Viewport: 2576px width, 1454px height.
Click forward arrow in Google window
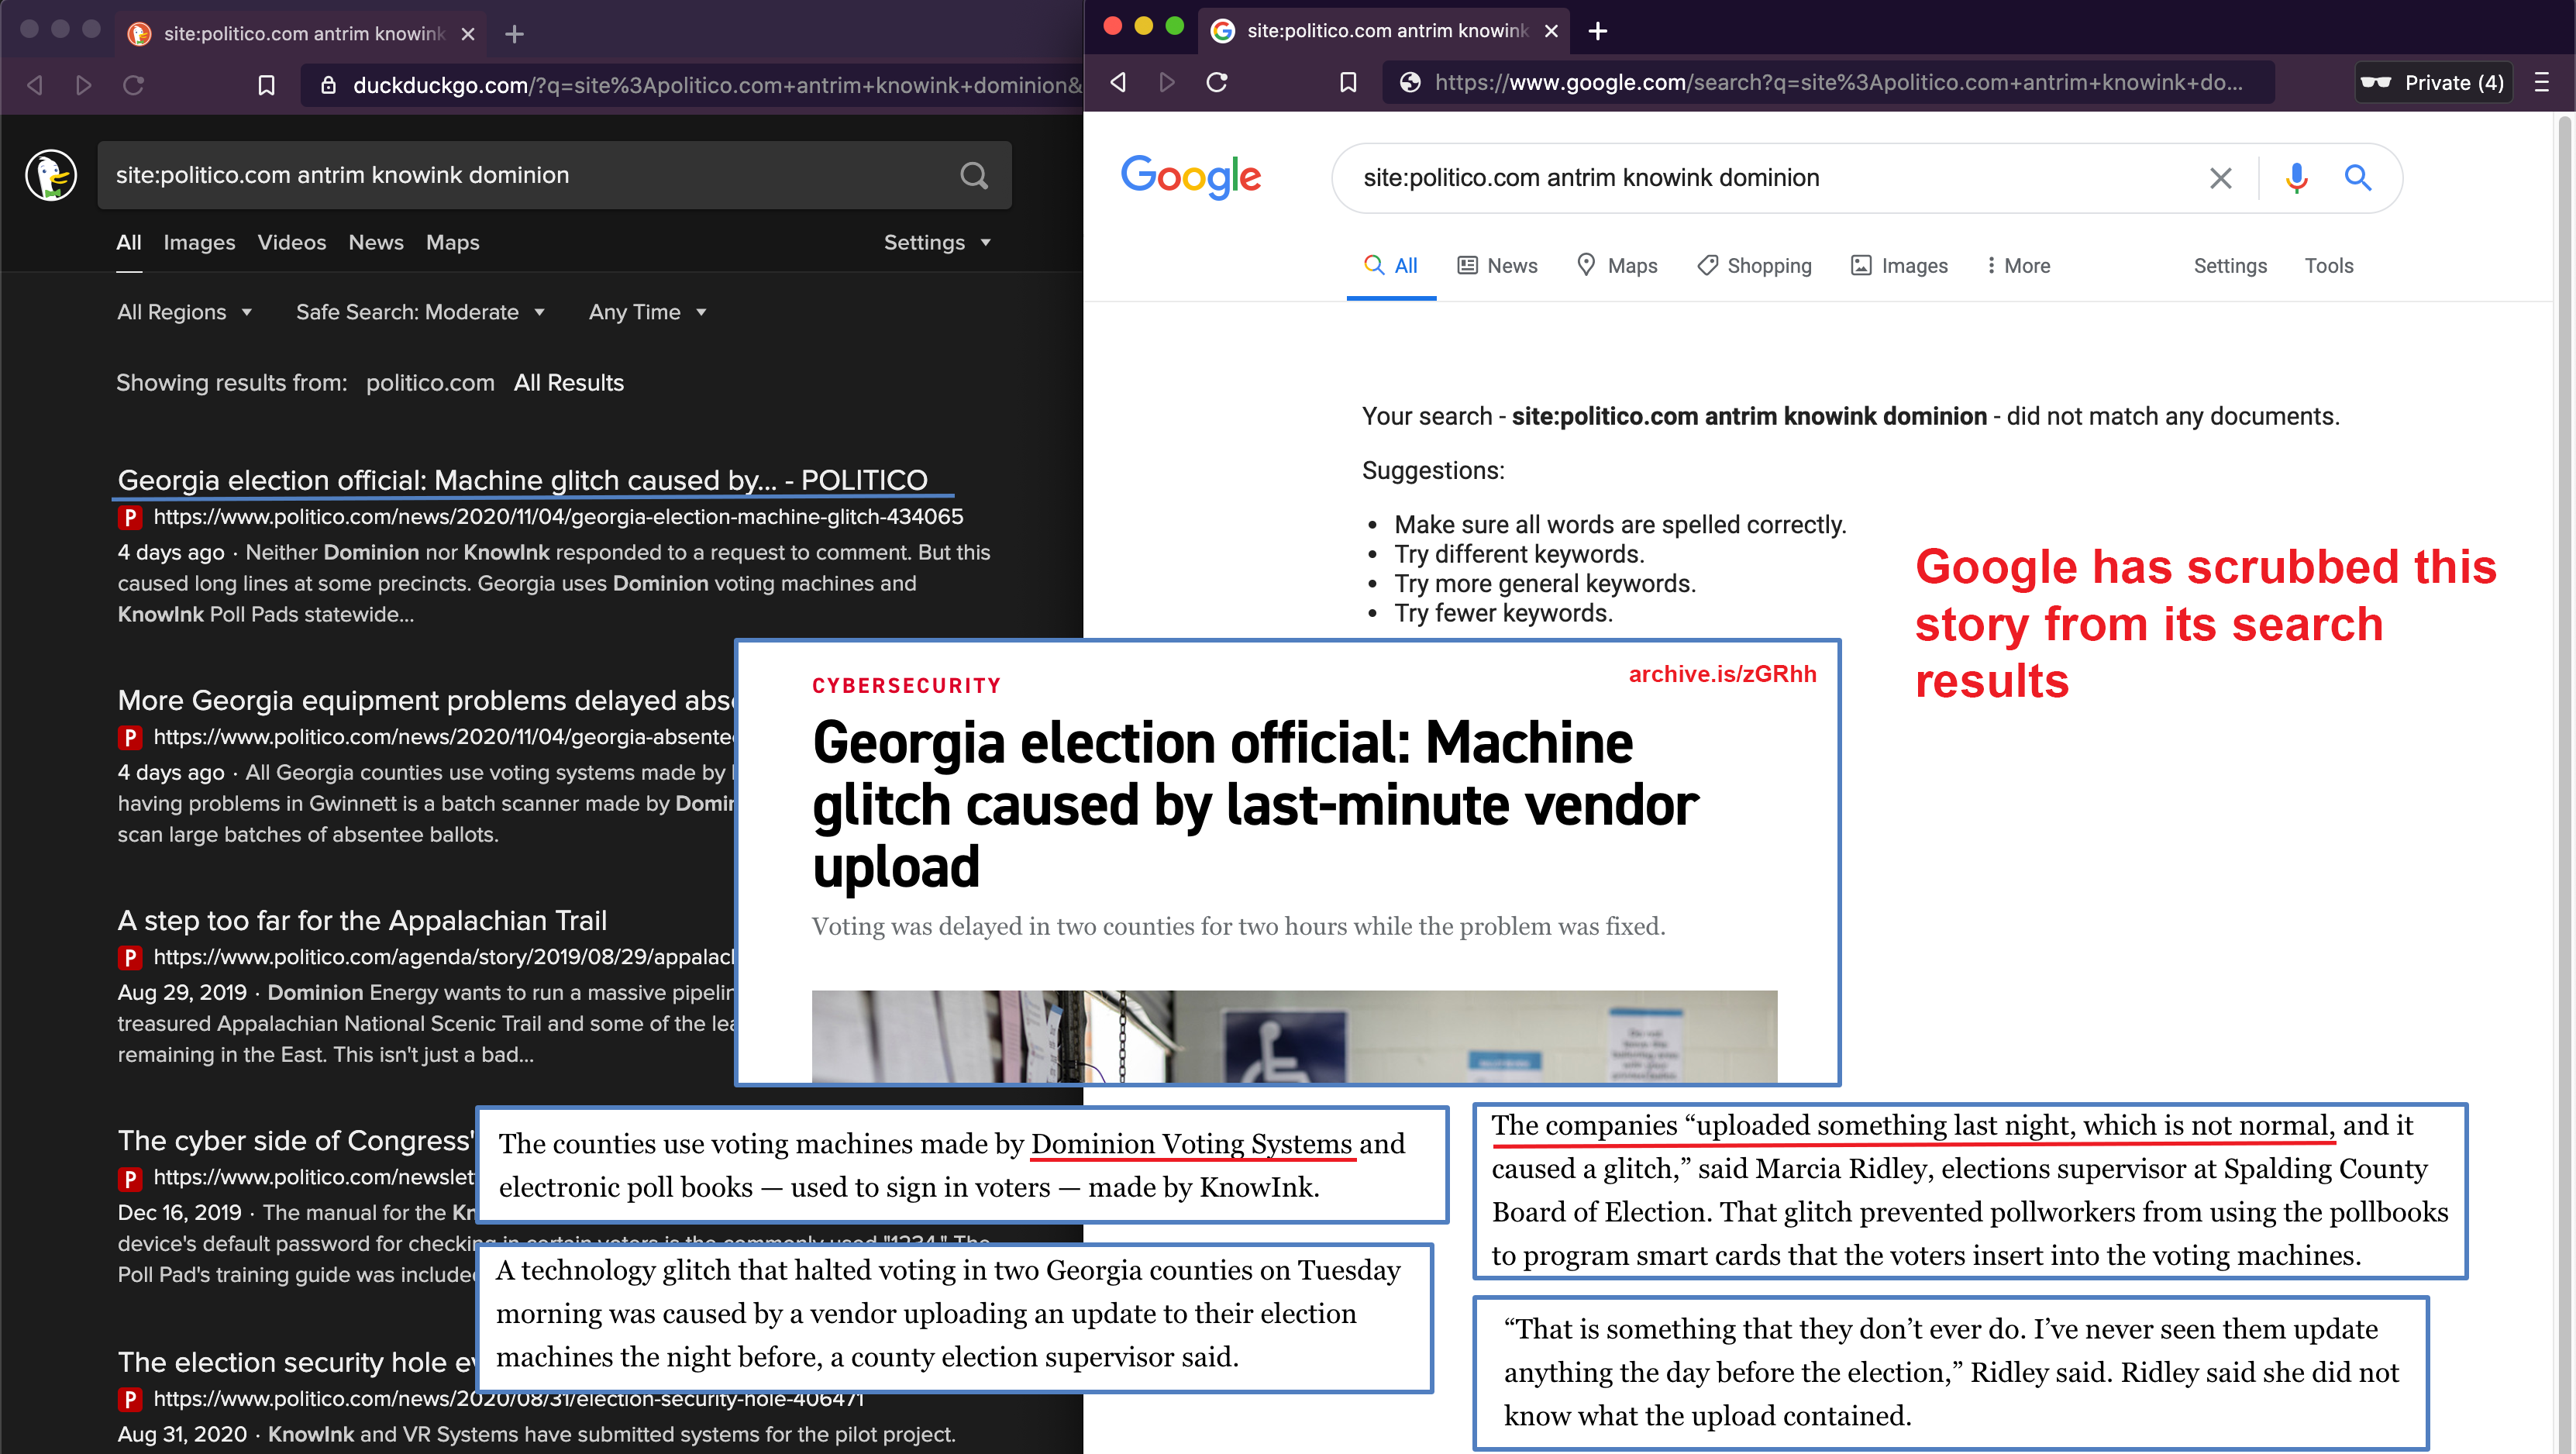coord(1167,82)
